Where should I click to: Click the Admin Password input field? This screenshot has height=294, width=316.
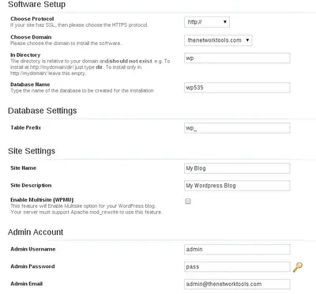[x=237, y=267]
